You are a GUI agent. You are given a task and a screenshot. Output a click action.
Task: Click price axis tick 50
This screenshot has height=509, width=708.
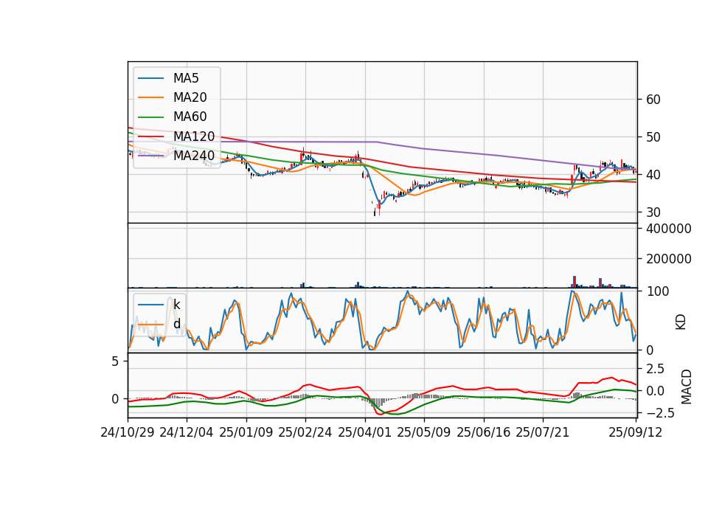coord(653,137)
